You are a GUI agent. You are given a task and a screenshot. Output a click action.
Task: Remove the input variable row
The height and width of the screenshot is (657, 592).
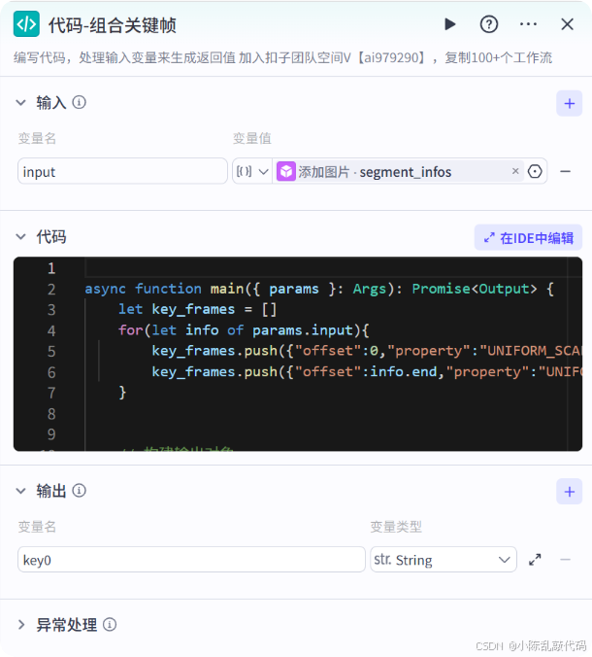(565, 171)
